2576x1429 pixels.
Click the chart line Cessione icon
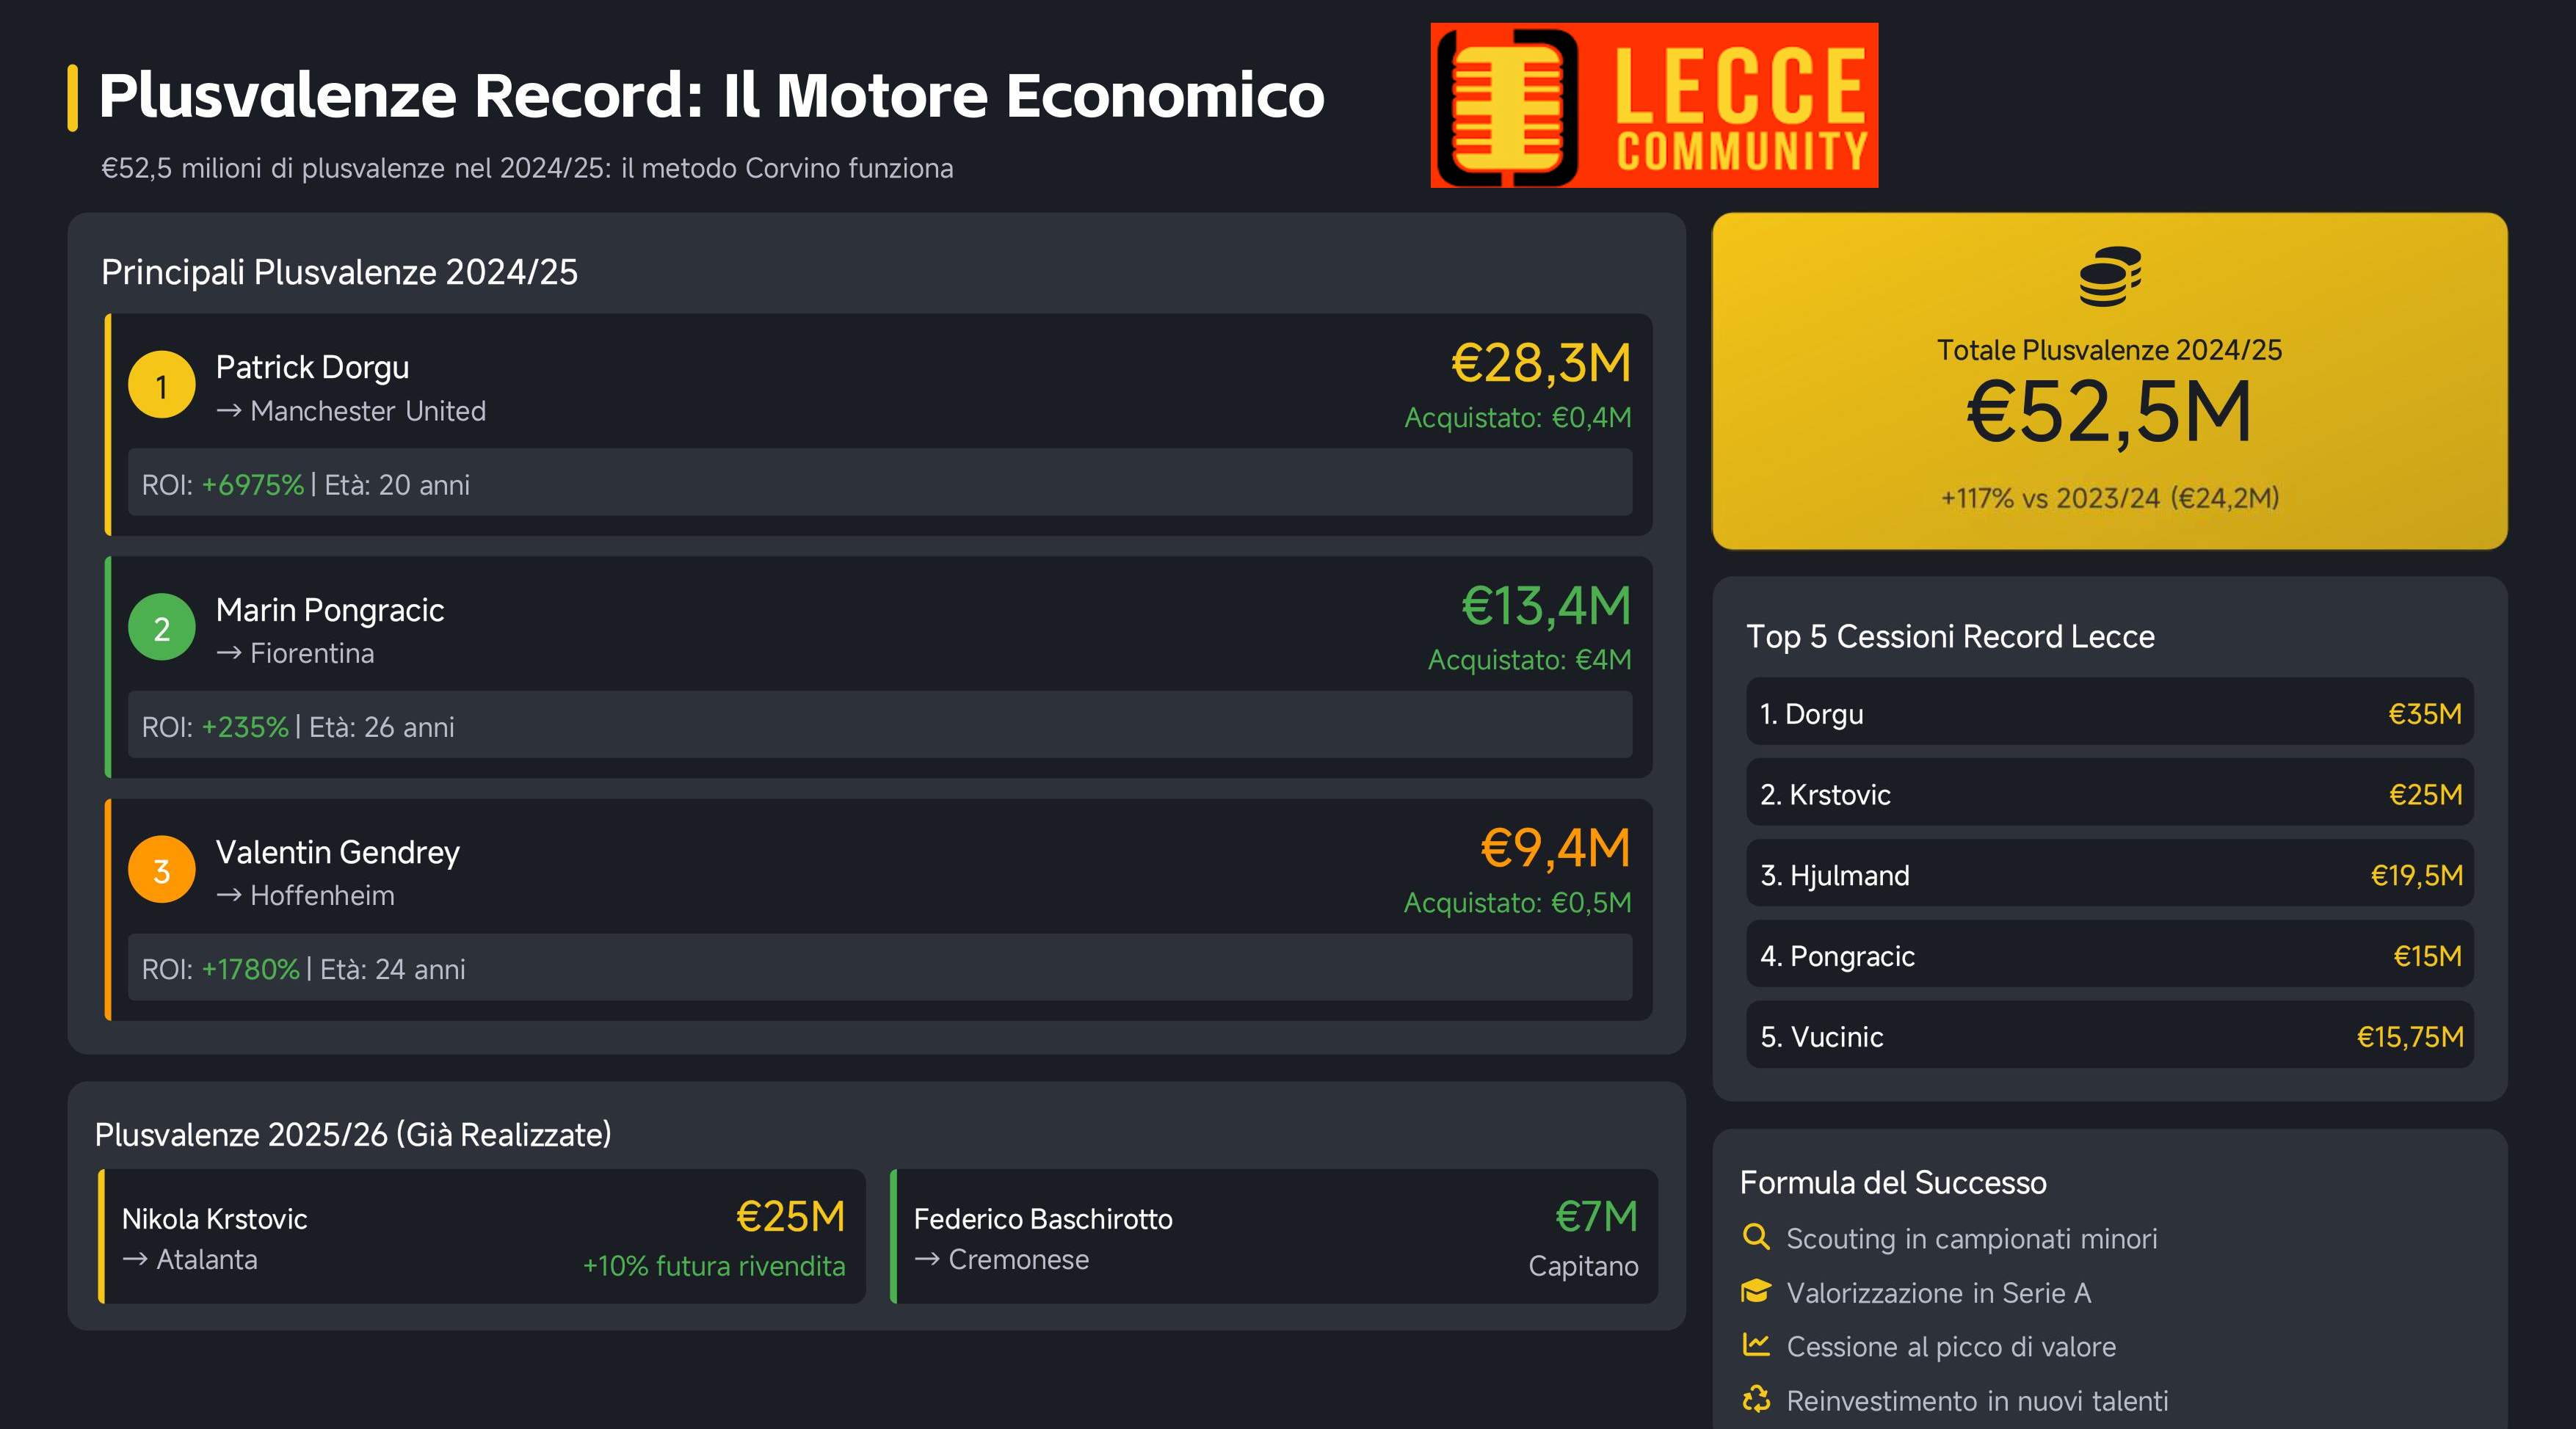click(1756, 1345)
